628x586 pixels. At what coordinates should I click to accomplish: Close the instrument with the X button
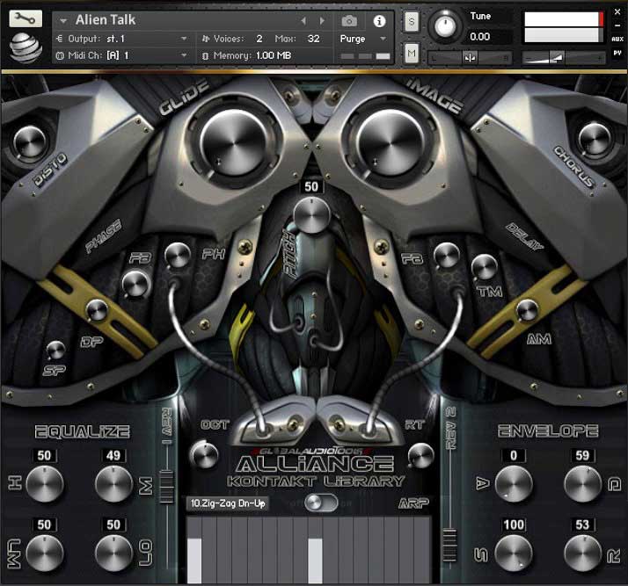(617, 12)
